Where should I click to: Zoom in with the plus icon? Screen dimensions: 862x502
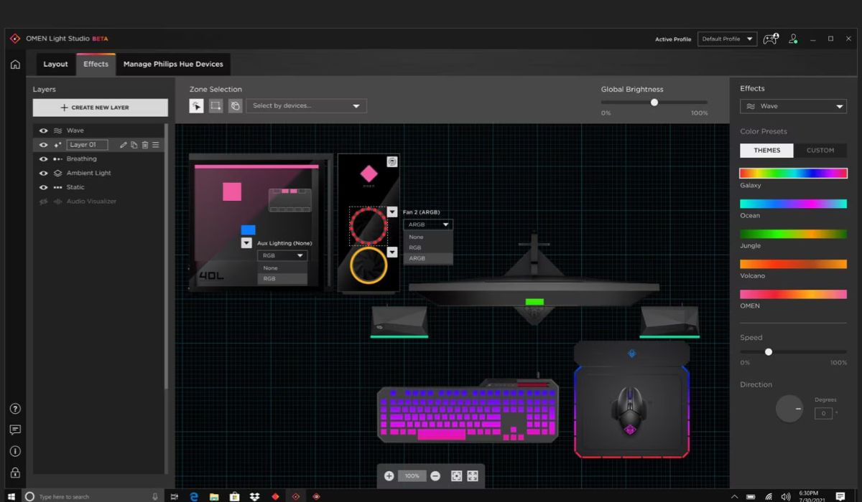click(389, 476)
